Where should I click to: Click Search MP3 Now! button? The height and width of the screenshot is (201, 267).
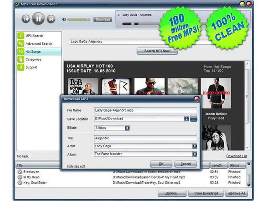(157, 51)
